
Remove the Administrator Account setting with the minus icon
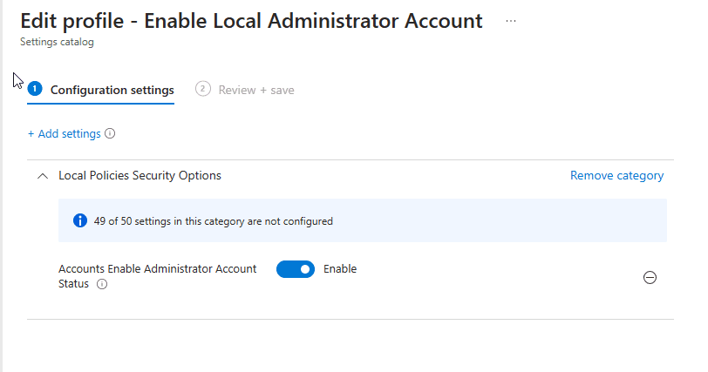[x=650, y=277]
